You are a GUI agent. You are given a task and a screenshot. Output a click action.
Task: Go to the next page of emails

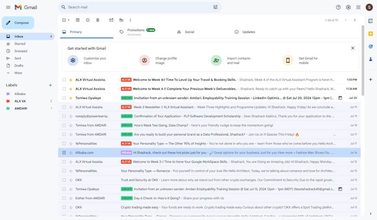coord(355,20)
